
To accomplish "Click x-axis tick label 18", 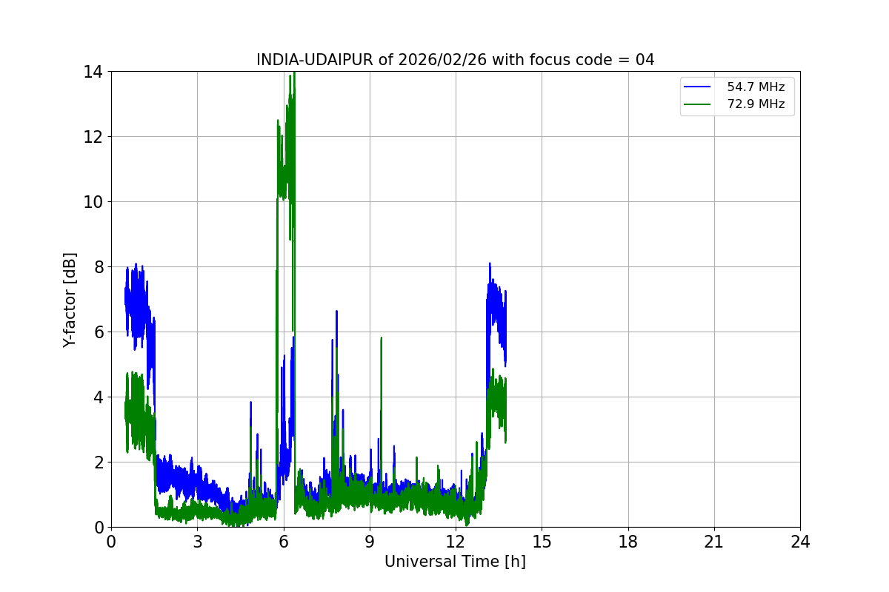I will [628, 542].
